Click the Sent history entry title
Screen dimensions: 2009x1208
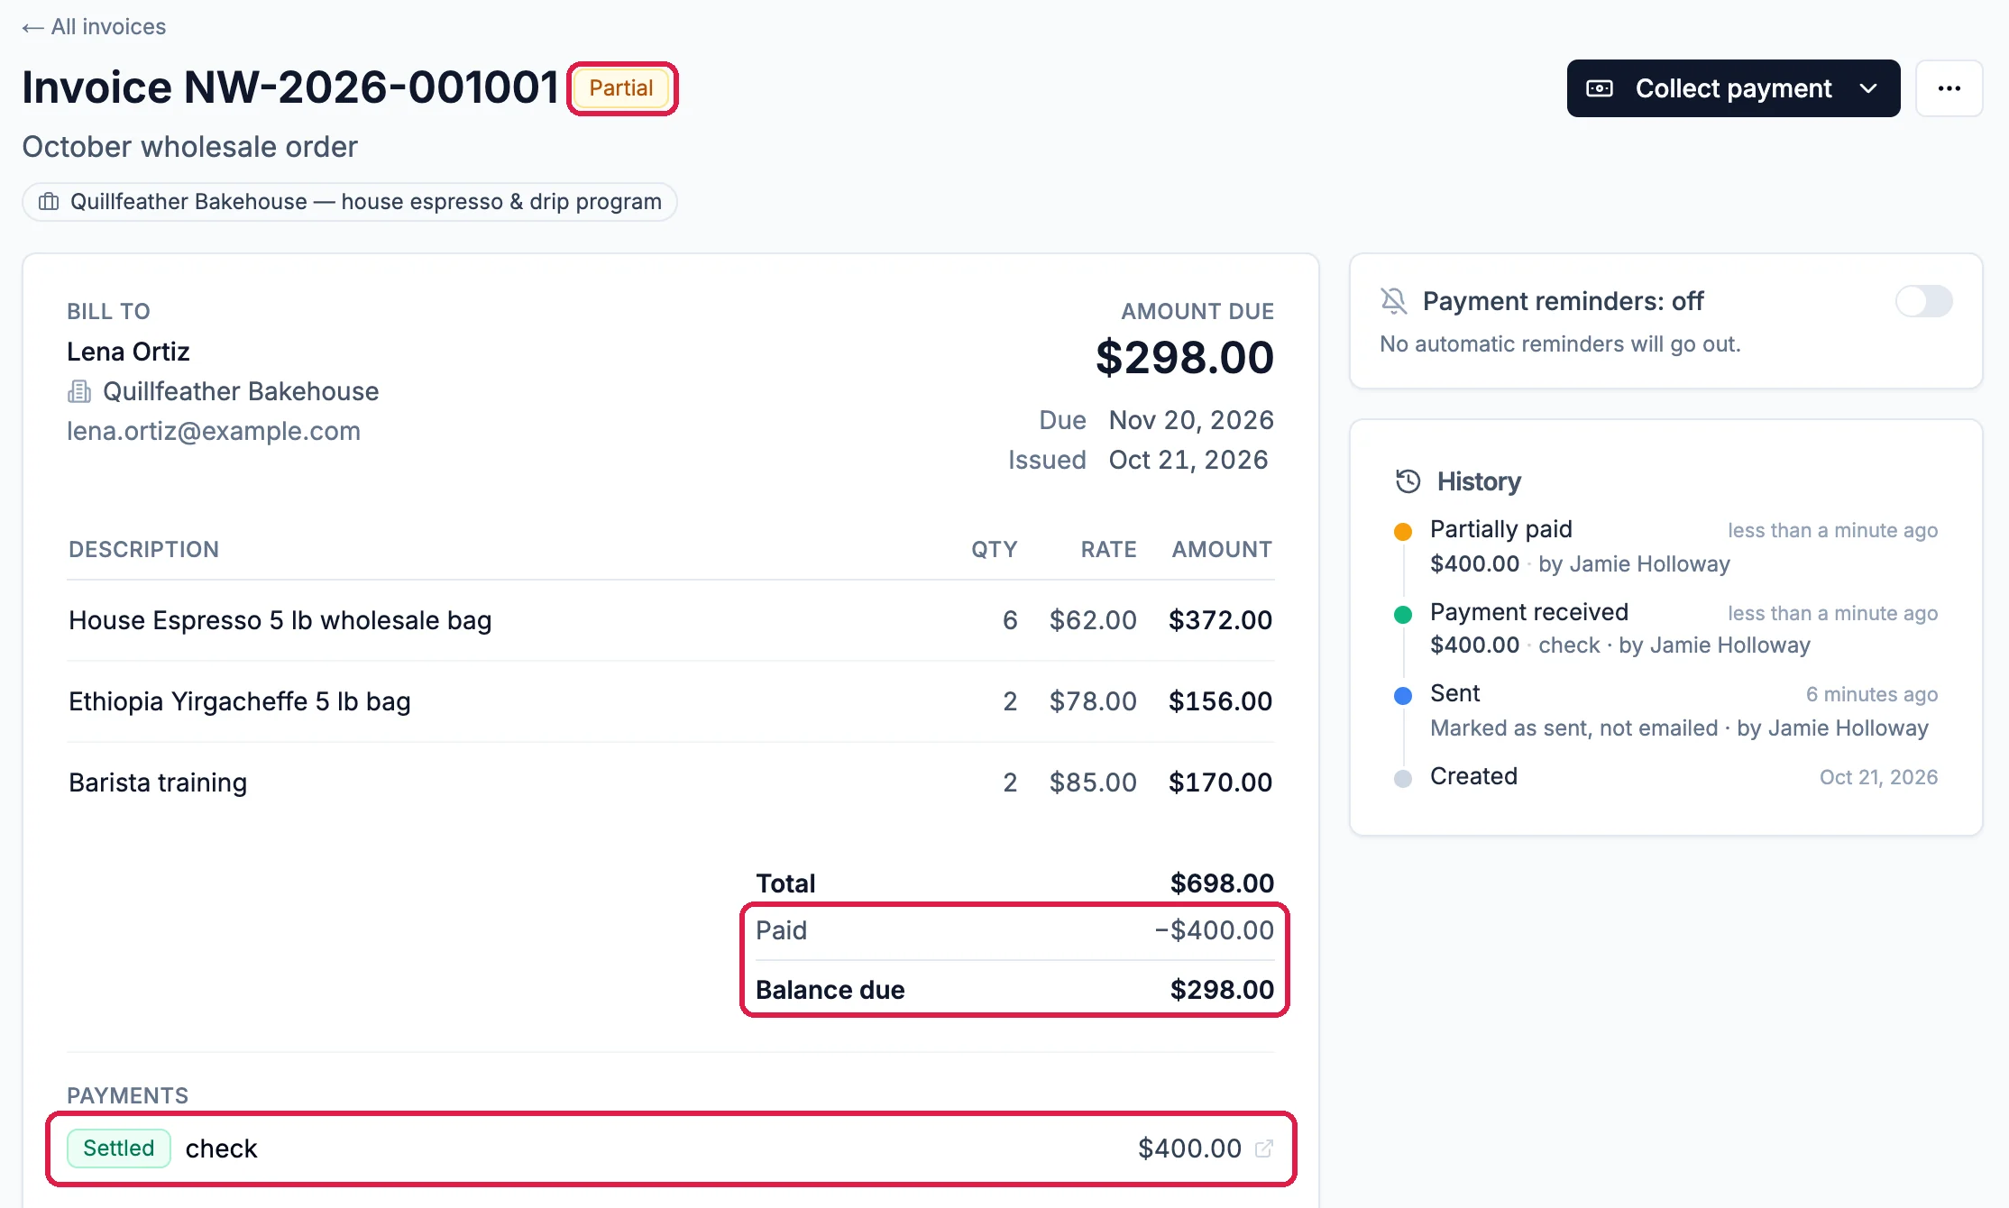pyautogui.click(x=1454, y=693)
